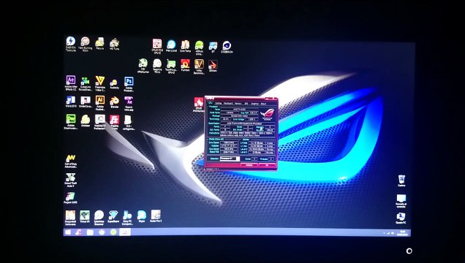Open Adobe After Effects CC shortcut
Screen dimensions: 465x263
click(71, 83)
